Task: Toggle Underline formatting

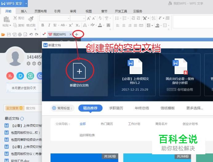Action: click(x=55, y=25)
